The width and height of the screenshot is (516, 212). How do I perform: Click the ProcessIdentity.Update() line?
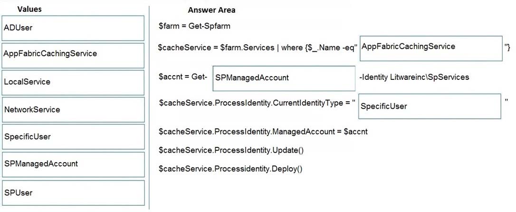point(231,150)
